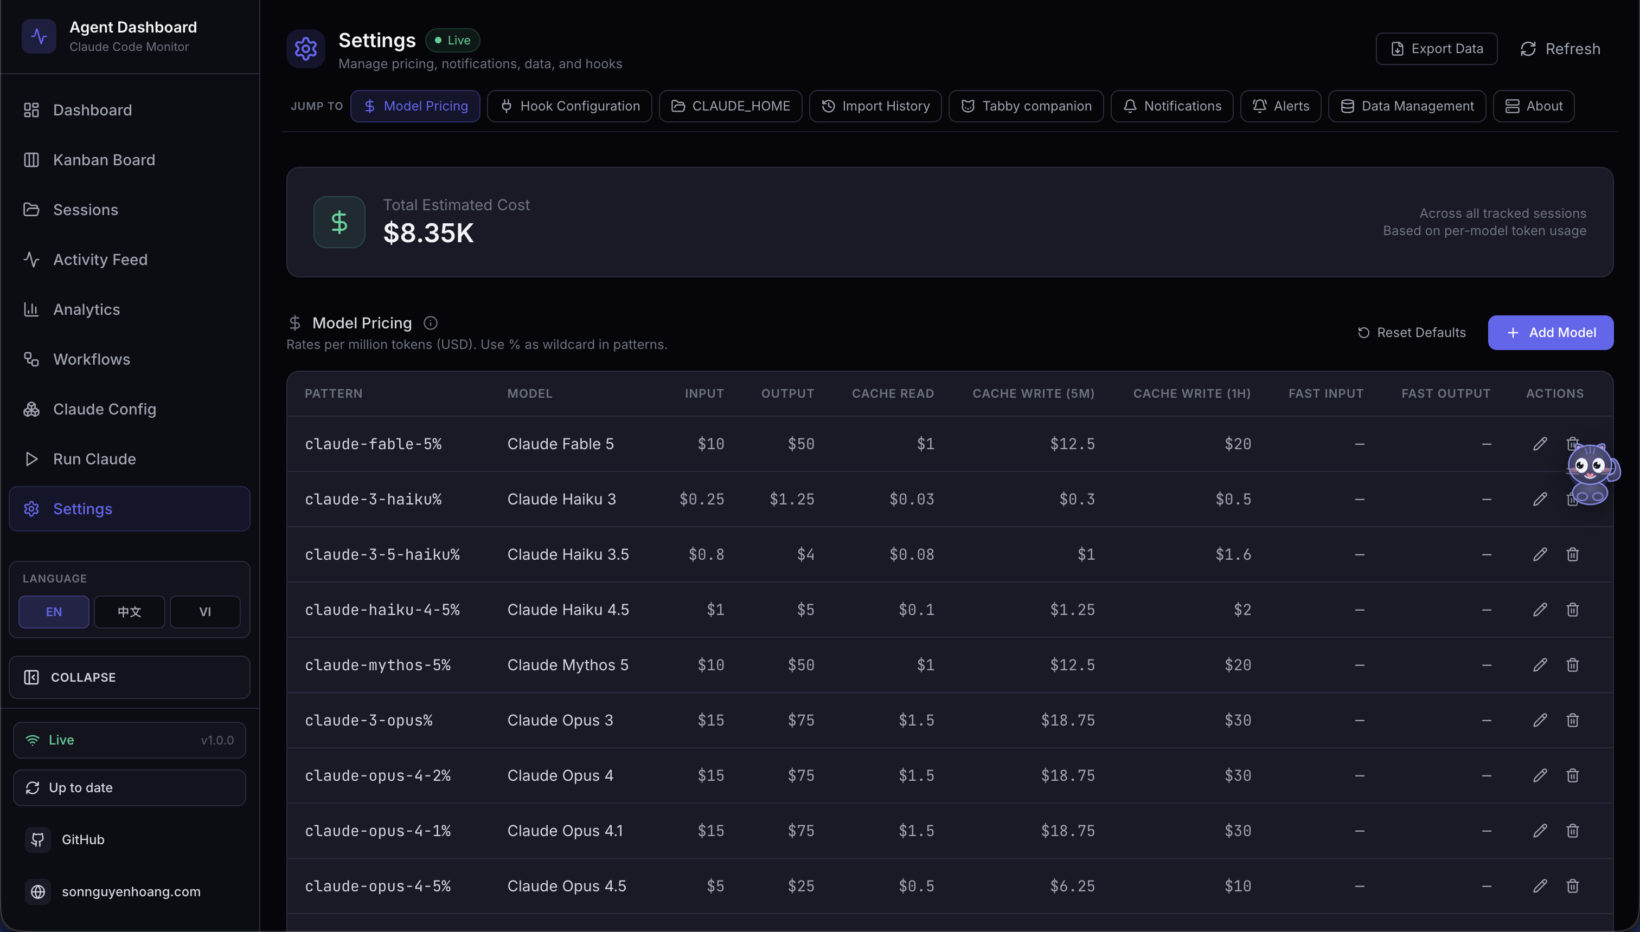The width and height of the screenshot is (1640, 932).
Task: Edit the claude-haiku-4-5% pricing row
Action: [x=1540, y=610]
